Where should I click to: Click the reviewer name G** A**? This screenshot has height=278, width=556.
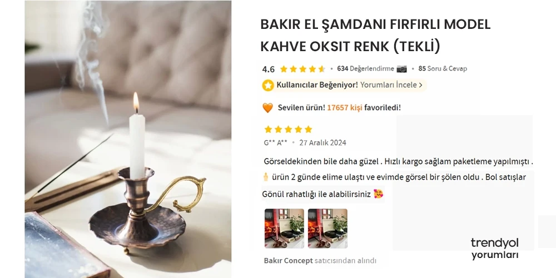click(276, 143)
